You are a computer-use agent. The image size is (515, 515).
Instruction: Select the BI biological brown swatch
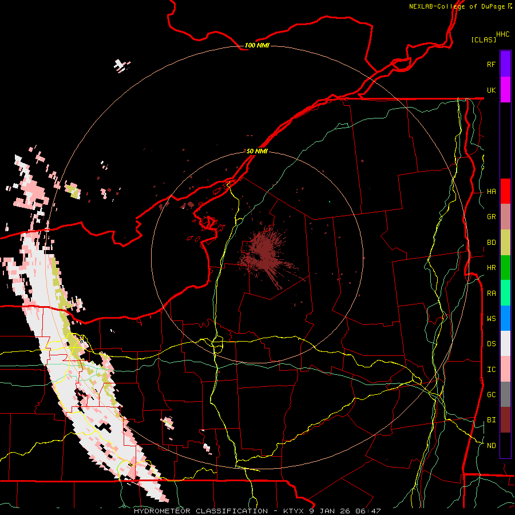[505, 420]
